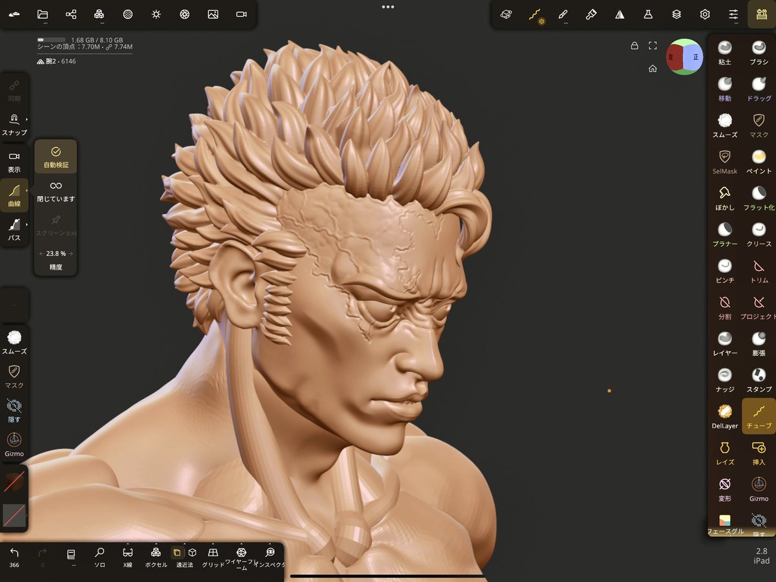Open the camera menu

(241, 14)
